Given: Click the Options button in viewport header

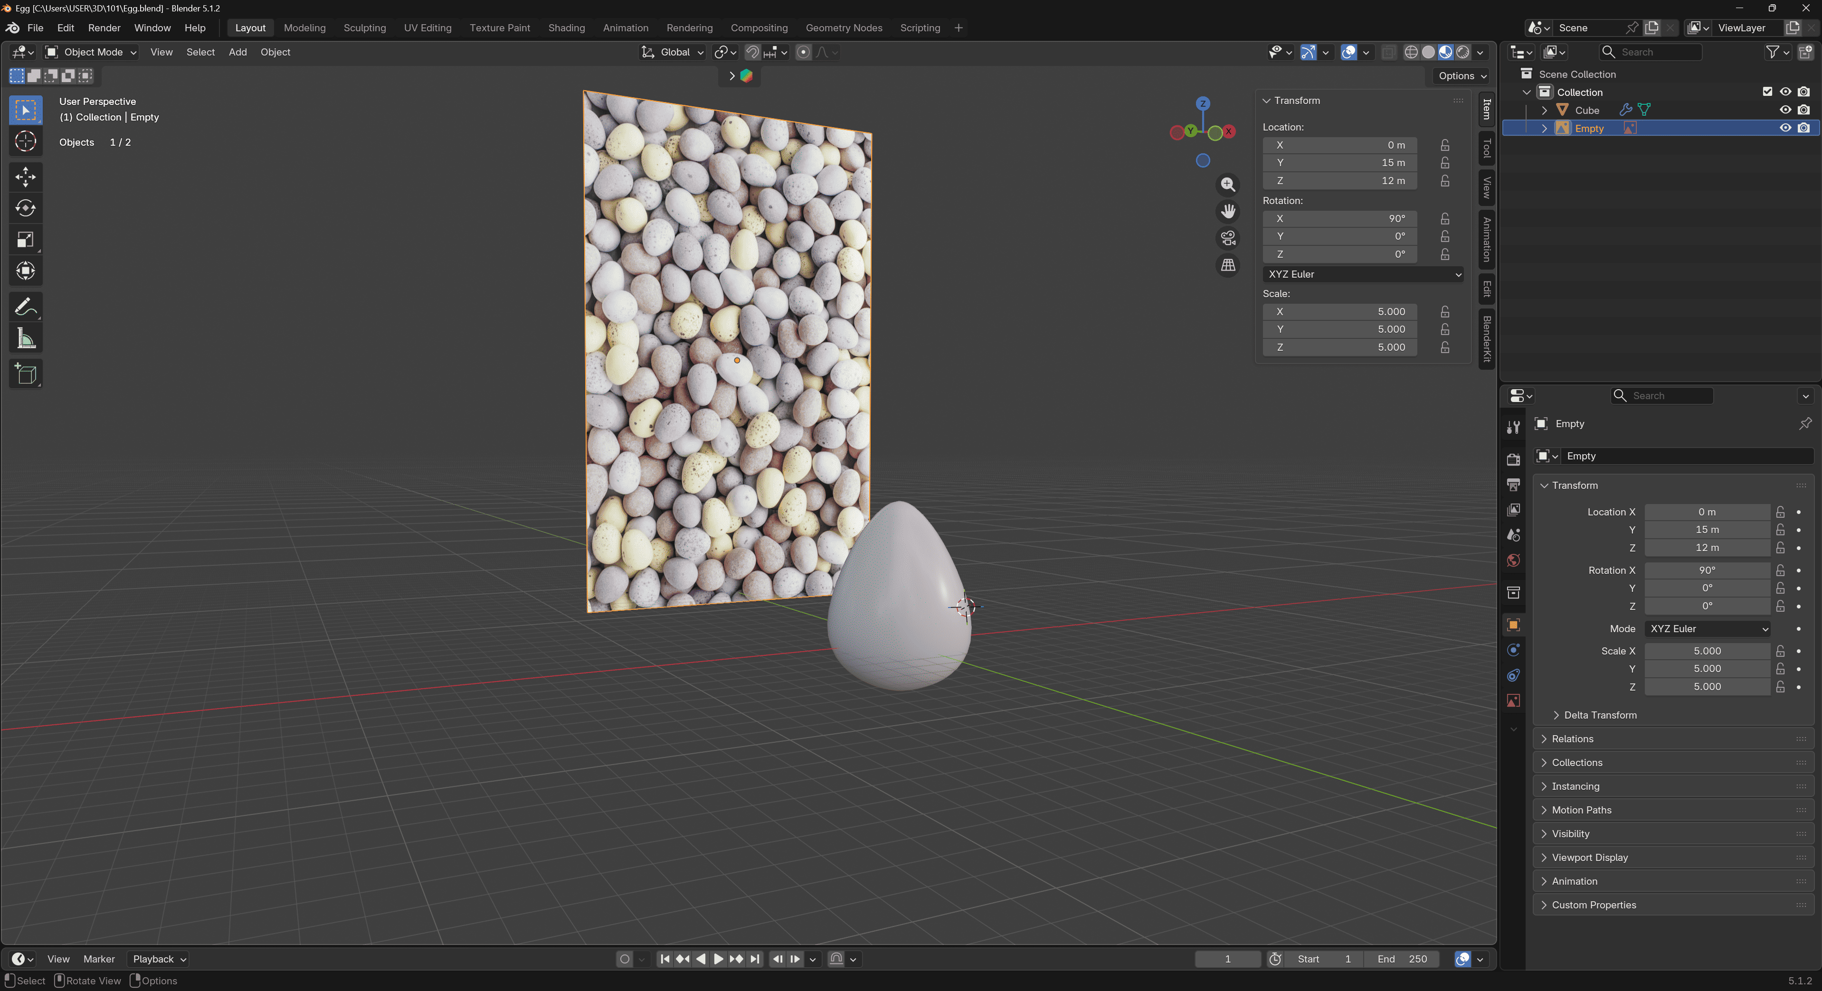Looking at the screenshot, I should [x=1462, y=75].
